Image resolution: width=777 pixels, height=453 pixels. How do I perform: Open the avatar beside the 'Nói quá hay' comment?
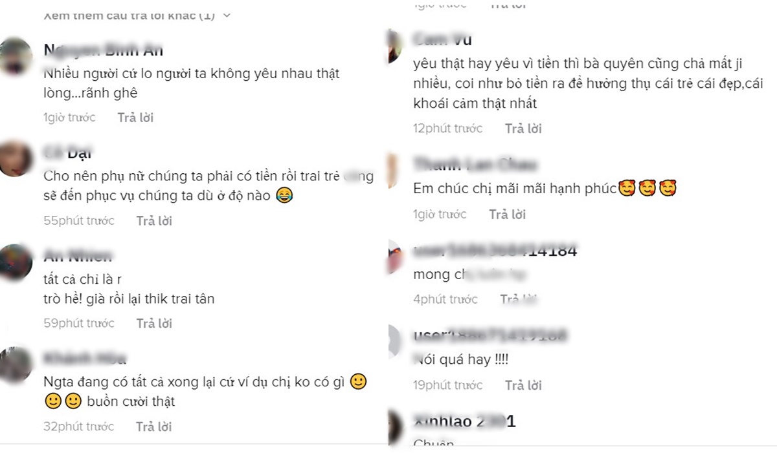pos(396,339)
